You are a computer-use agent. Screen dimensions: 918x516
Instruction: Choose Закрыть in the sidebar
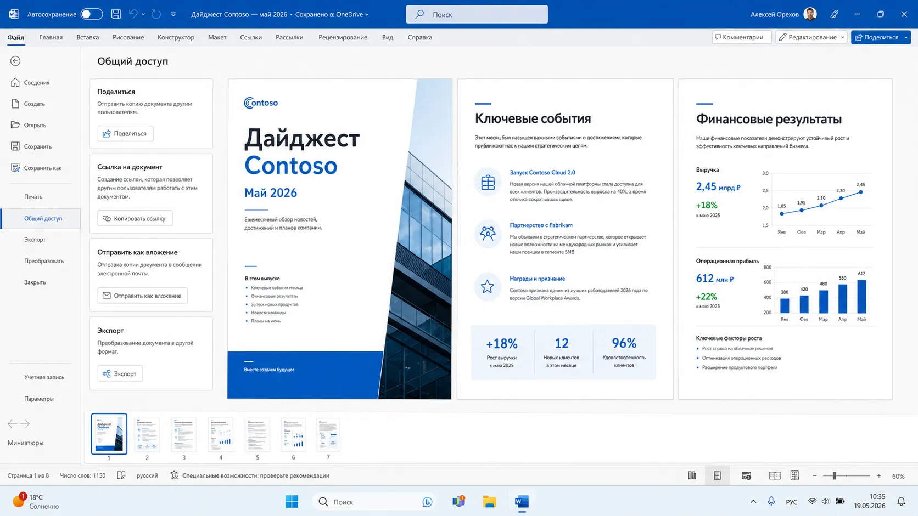click(x=35, y=282)
